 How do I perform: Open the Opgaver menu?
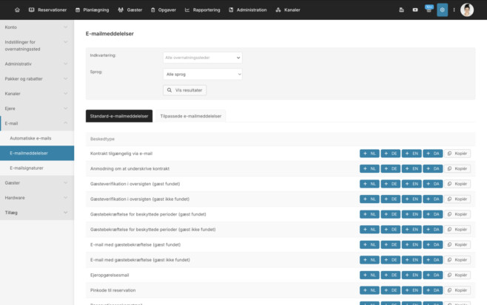164,10
